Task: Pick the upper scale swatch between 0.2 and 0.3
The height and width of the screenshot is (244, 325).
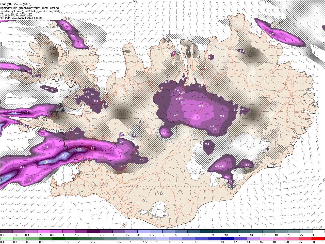Action: coord(6,232)
